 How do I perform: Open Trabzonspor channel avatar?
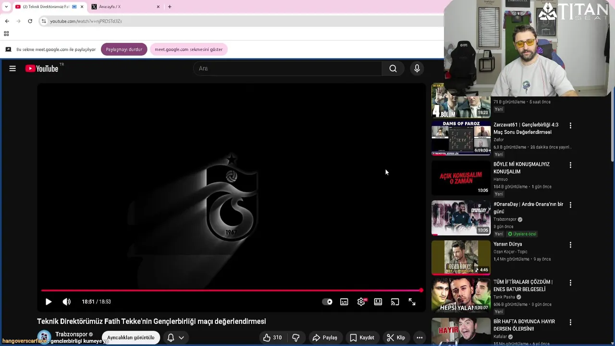(x=44, y=337)
